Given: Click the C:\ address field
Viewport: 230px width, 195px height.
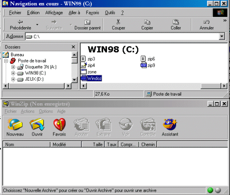Looking at the screenshot, I should [x=122, y=36].
